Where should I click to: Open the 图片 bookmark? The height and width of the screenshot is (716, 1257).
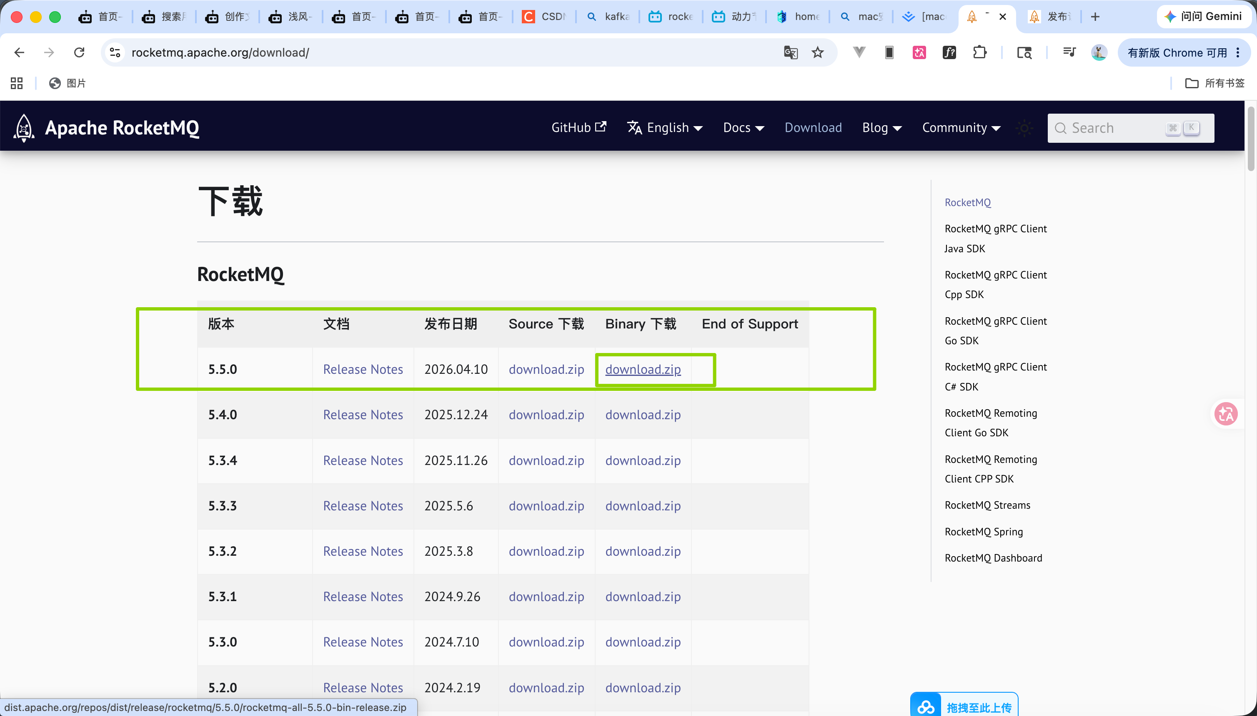coord(68,83)
